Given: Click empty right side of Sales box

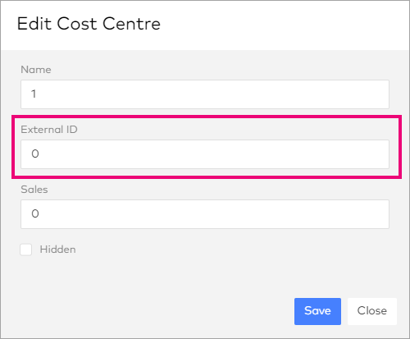Looking at the screenshot, I should coord(301,214).
